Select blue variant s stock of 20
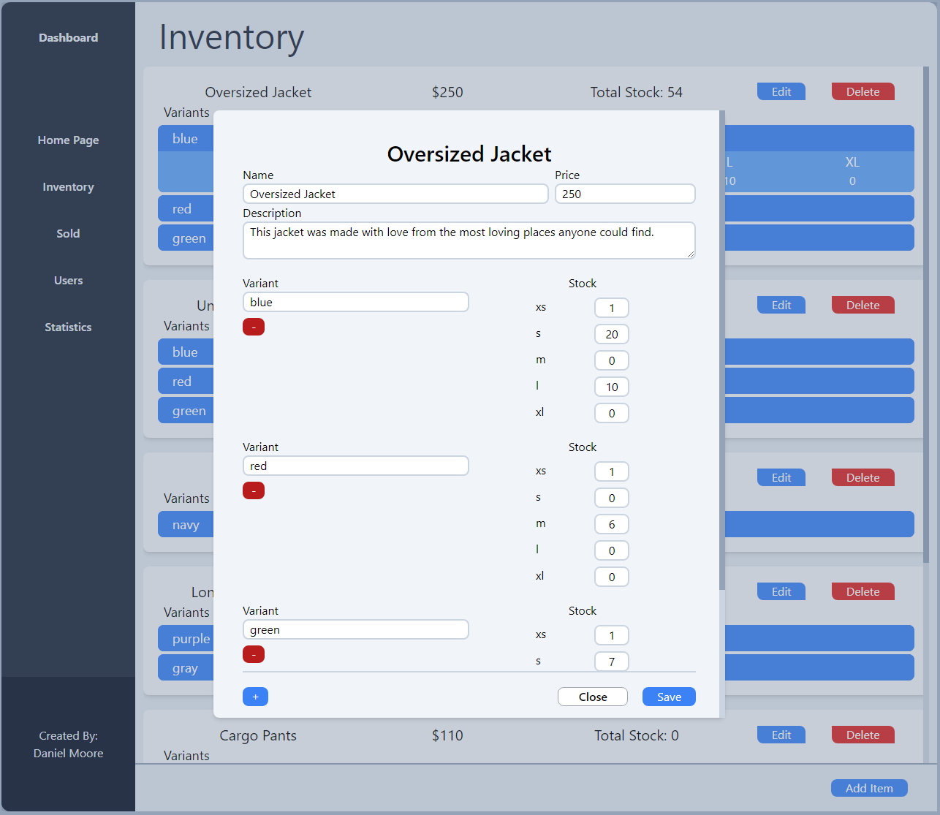Image resolution: width=940 pixels, height=815 pixels. [x=612, y=334]
